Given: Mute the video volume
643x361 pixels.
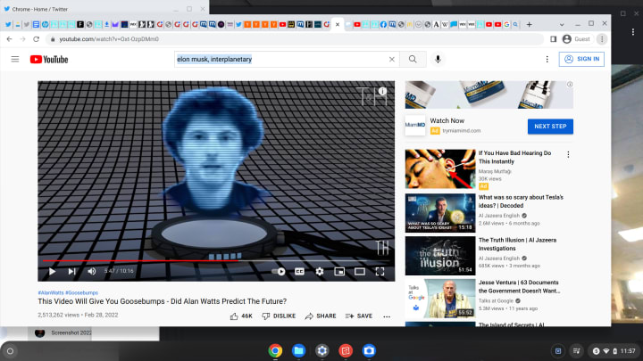Looking at the screenshot, I should [x=91, y=271].
